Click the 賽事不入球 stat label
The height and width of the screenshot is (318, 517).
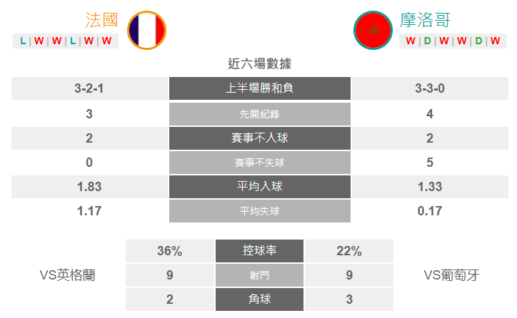click(260, 138)
